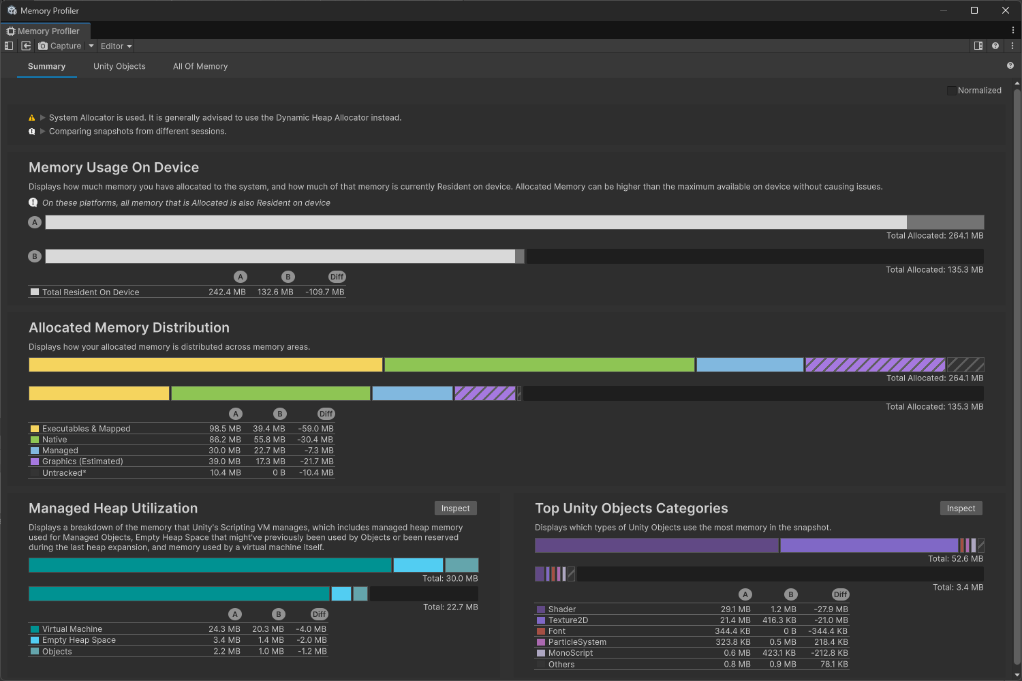
Task: Click the purple Graphics (Estimated) legend swatch
Action: click(x=35, y=461)
